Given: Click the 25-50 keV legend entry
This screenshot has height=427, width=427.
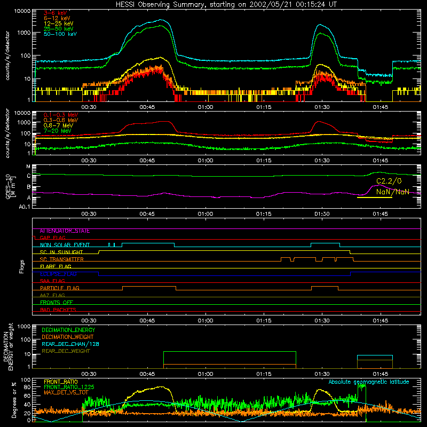Looking at the screenshot, I should point(58,29).
